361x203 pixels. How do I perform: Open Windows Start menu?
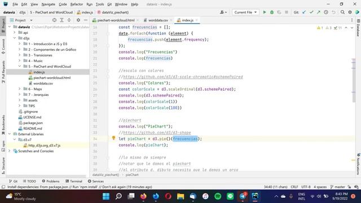[106, 196]
